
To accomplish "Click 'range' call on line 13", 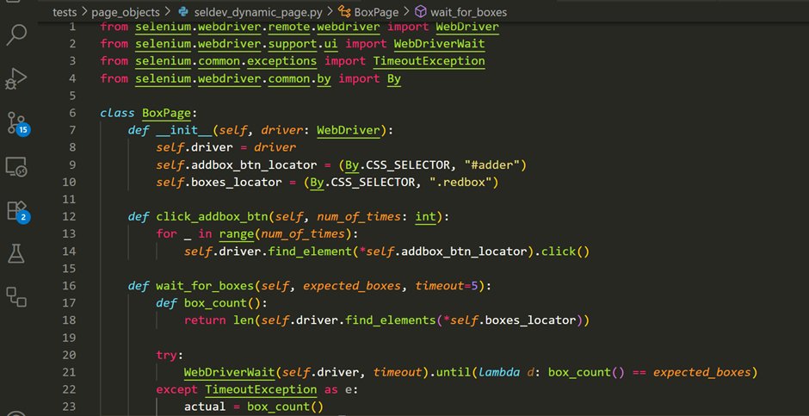I will tap(237, 233).
